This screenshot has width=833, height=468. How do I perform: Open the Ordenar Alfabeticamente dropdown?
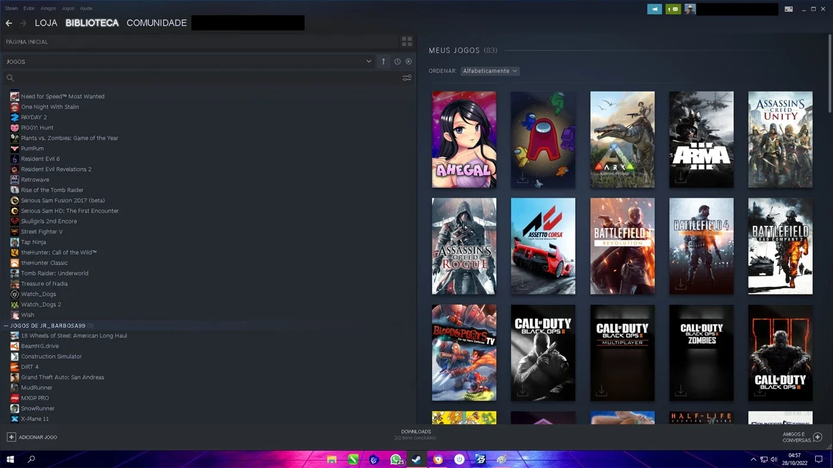tap(490, 71)
